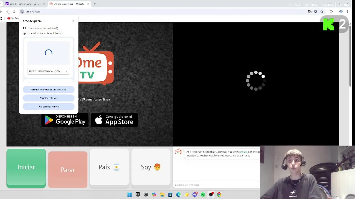Click the back navigation arrow

[1, 12]
